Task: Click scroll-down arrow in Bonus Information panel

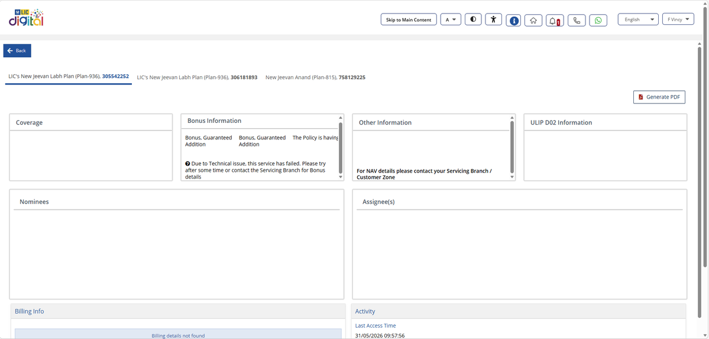Action: click(x=341, y=177)
